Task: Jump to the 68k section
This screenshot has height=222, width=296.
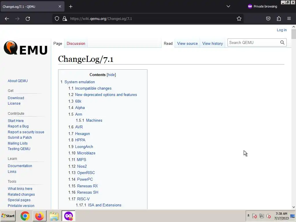Action: [x=78, y=101]
